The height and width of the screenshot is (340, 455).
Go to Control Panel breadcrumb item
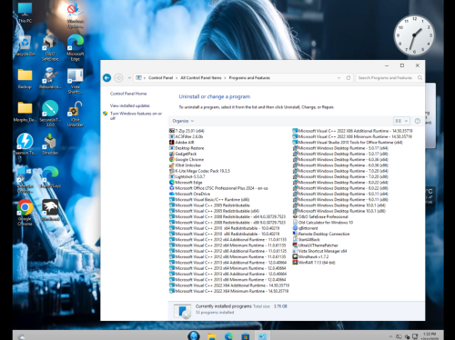click(x=160, y=78)
